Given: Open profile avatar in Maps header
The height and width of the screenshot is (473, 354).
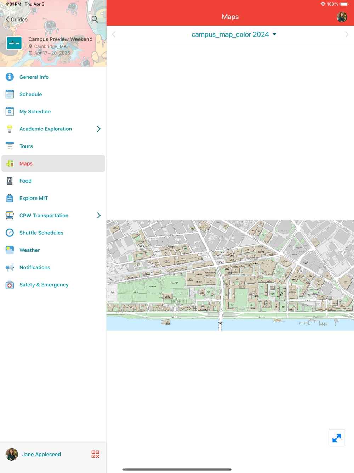Looking at the screenshot, I should 342,17.
